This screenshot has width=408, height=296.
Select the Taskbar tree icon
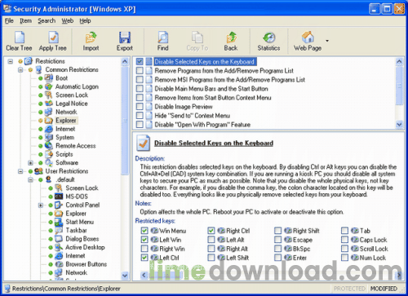59,230
